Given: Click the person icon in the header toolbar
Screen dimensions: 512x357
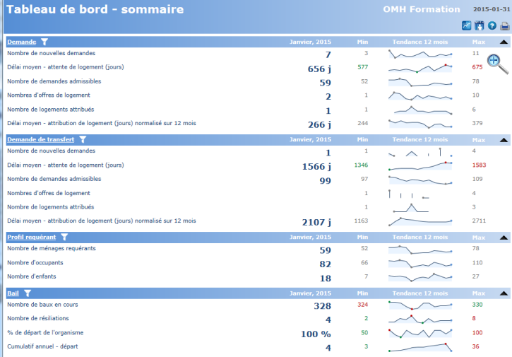Looking at the screenshot, I should click(480, 25).
